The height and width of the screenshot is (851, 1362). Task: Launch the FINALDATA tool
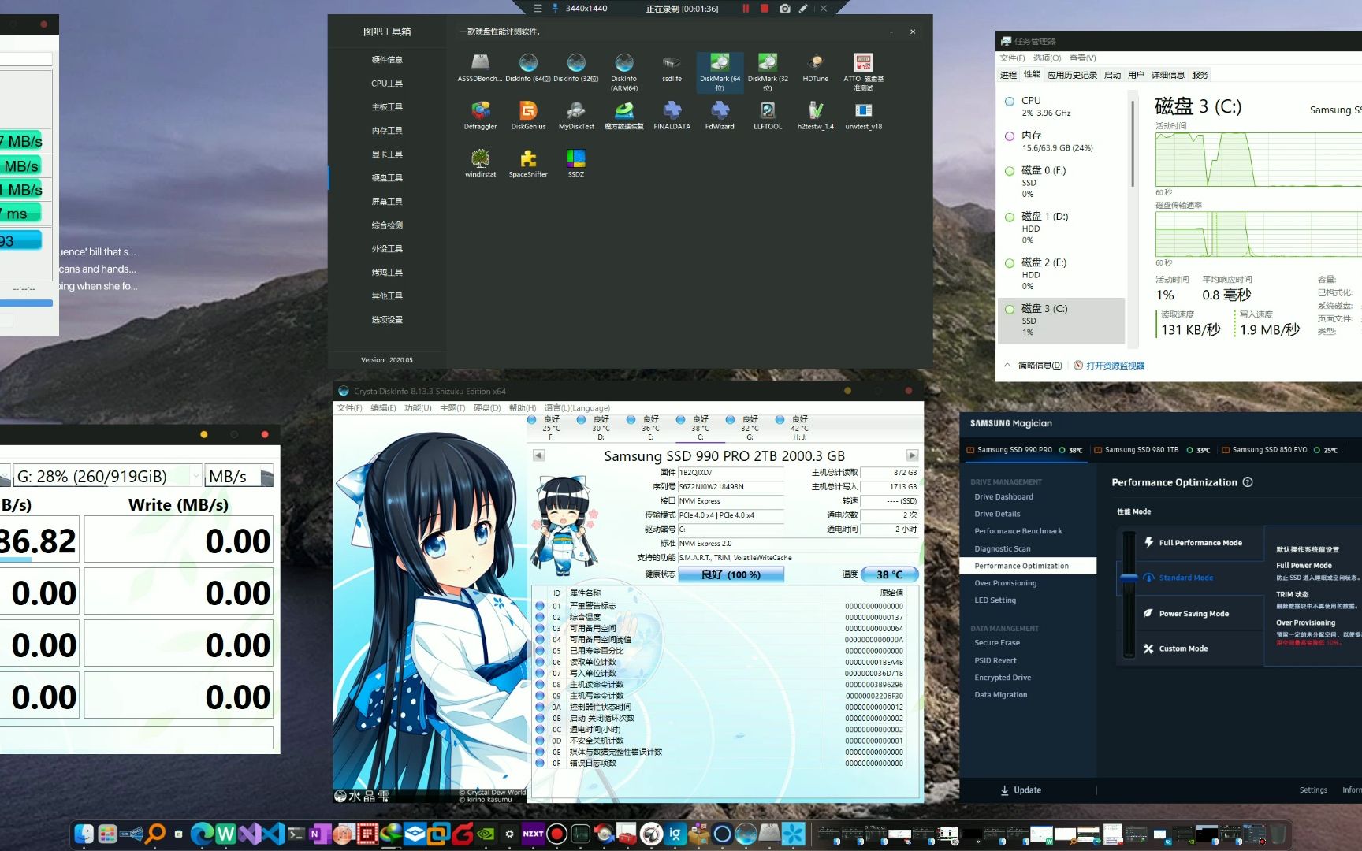point(672,116)
